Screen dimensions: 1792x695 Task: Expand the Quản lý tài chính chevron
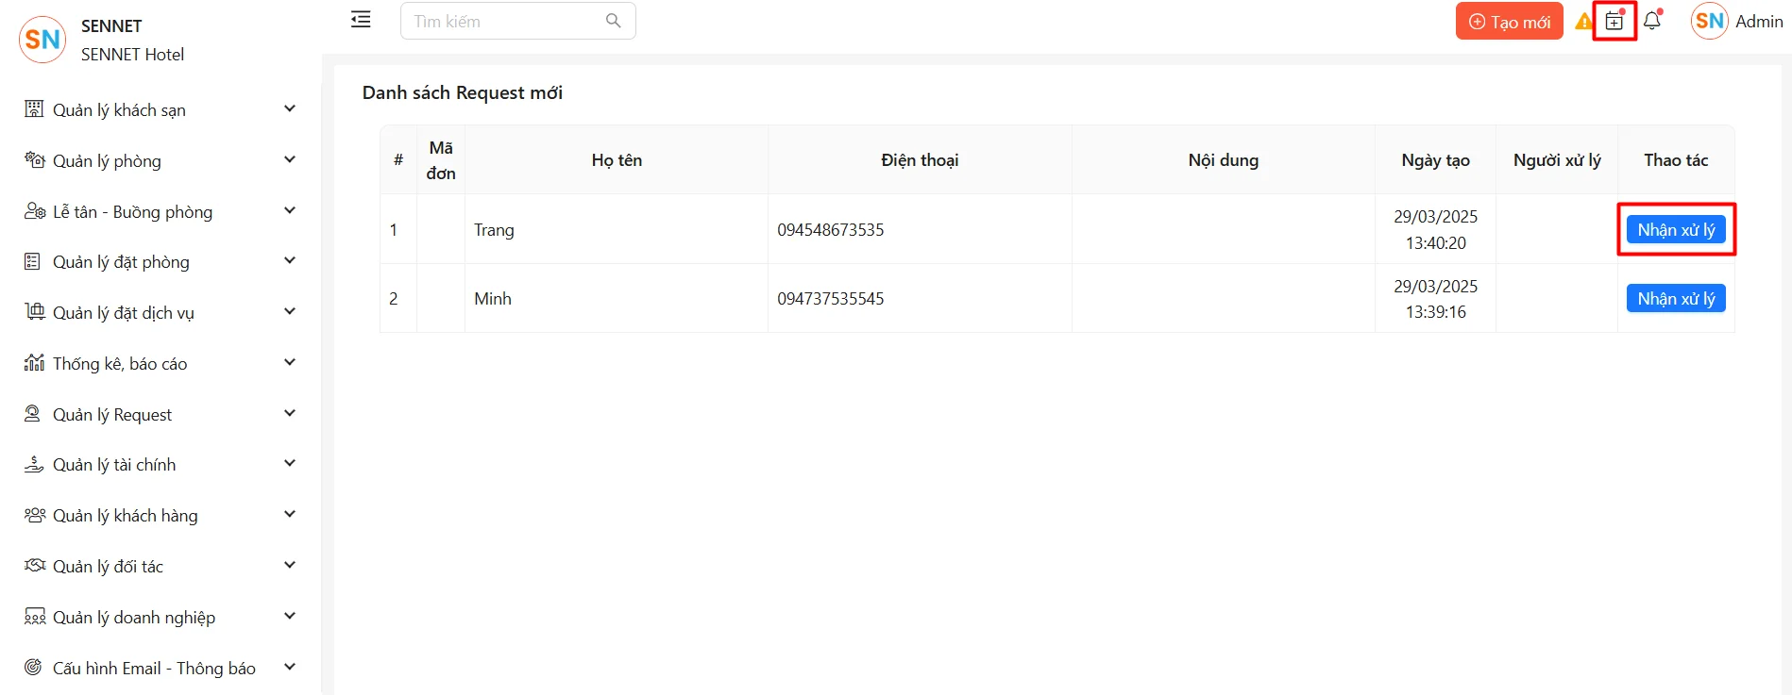point(290,464)
